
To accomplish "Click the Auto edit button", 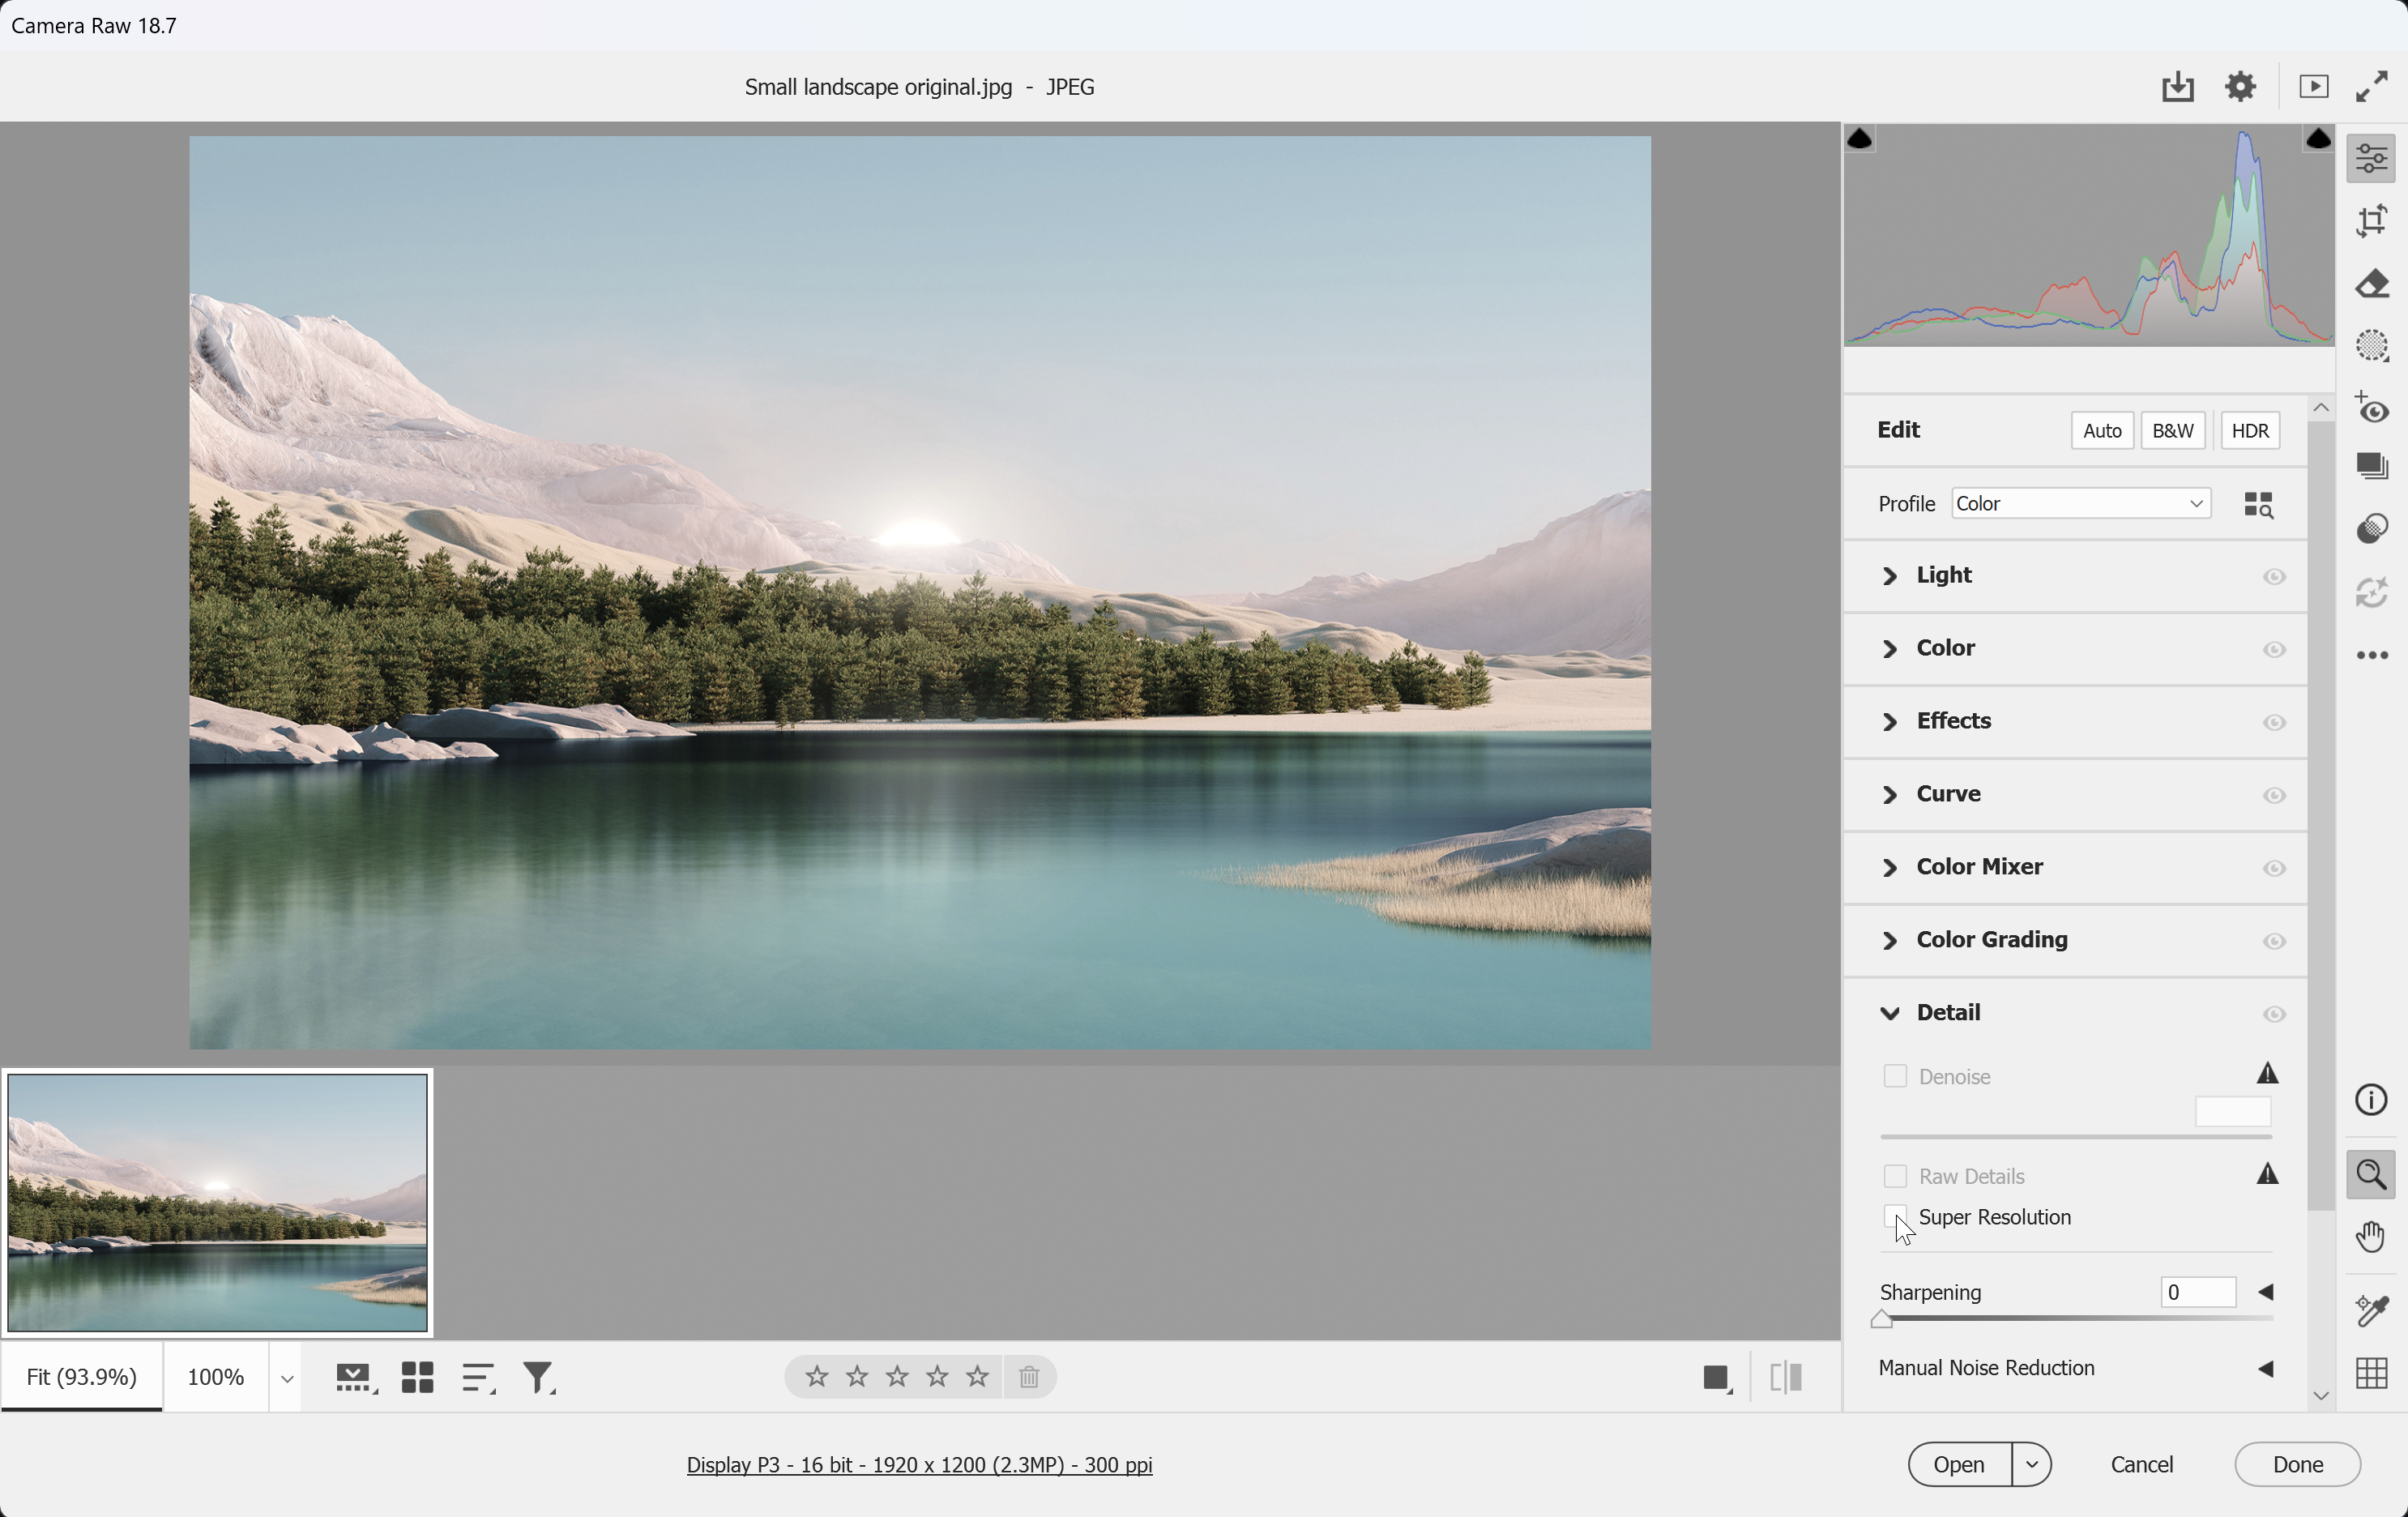I will pos(2101,431).
